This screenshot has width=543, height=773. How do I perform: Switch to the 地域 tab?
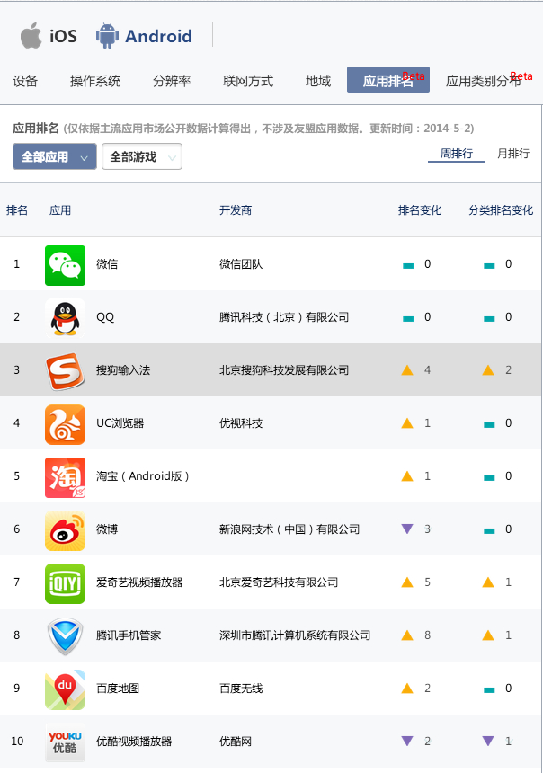[318, 81]
